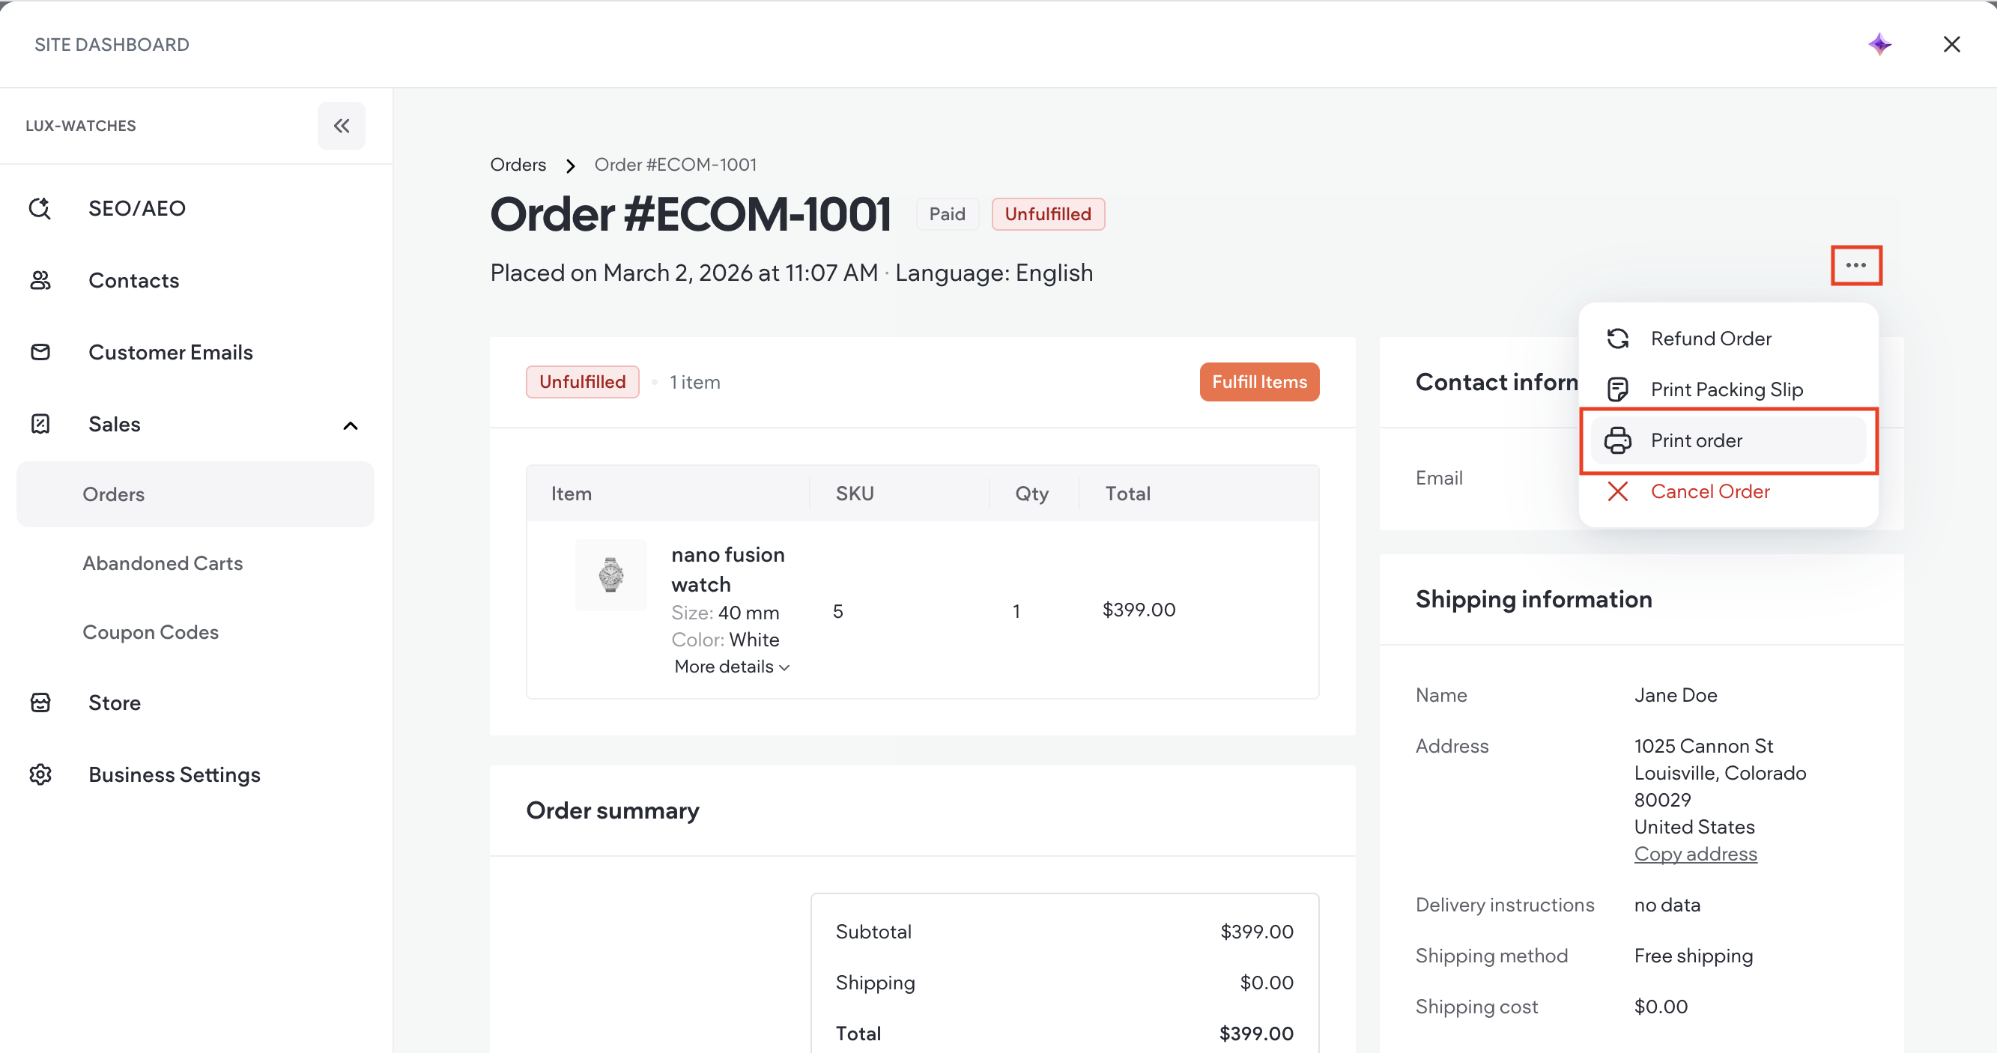The image size is (1997, 1053).
Task: Go back via the Orders breadcrumb
Action: pyautogui.click(x=518, y=165)
